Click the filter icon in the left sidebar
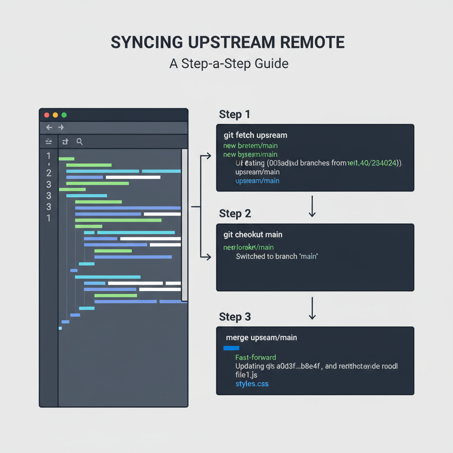The image size is (453, 453). tap(49, 141)
